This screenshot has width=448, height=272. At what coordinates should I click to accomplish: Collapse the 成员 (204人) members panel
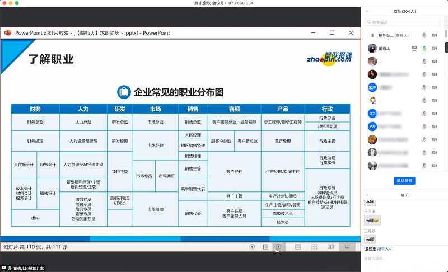coord(366,11)
